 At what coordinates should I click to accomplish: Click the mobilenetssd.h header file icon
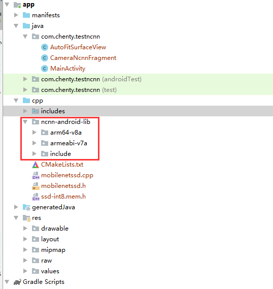(36, 186)
